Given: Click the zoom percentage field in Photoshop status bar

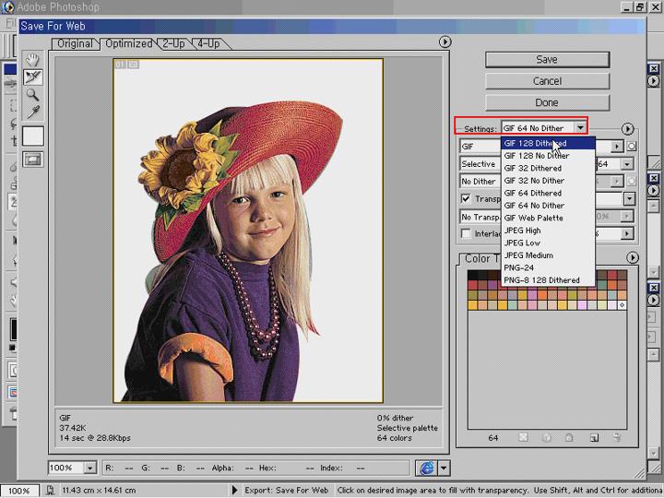Looking at the screenshot, I should tap(19, 491).
